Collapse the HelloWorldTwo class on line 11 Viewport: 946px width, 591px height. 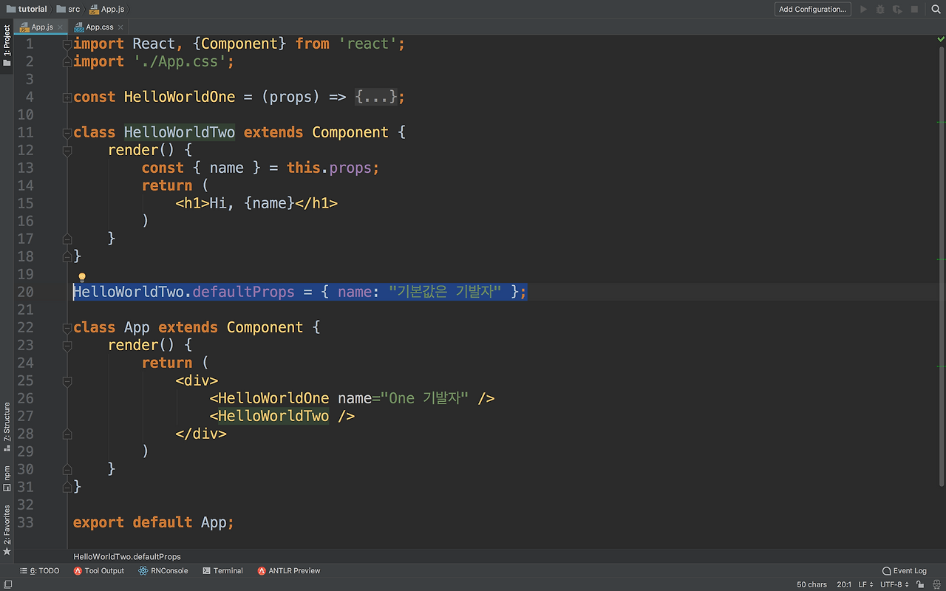coord(67,133)
